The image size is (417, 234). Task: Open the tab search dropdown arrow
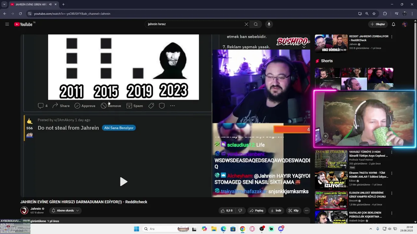(x=4, y=4)
